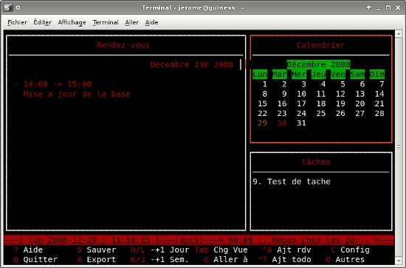Open the Terminal menu
The height and width of the screenshot is (268, 406).
pyautogui.click(x=106, y=23)
